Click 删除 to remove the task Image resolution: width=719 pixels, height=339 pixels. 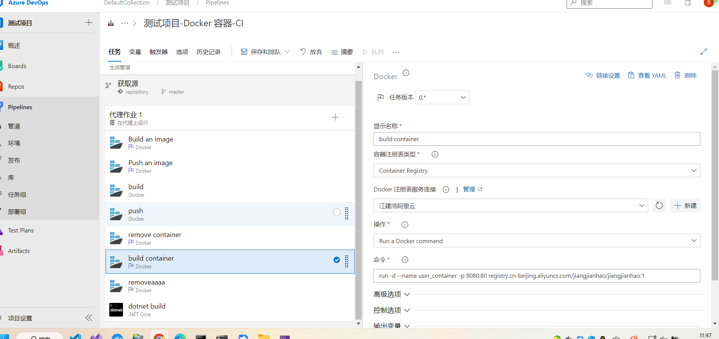pos(686,75)
